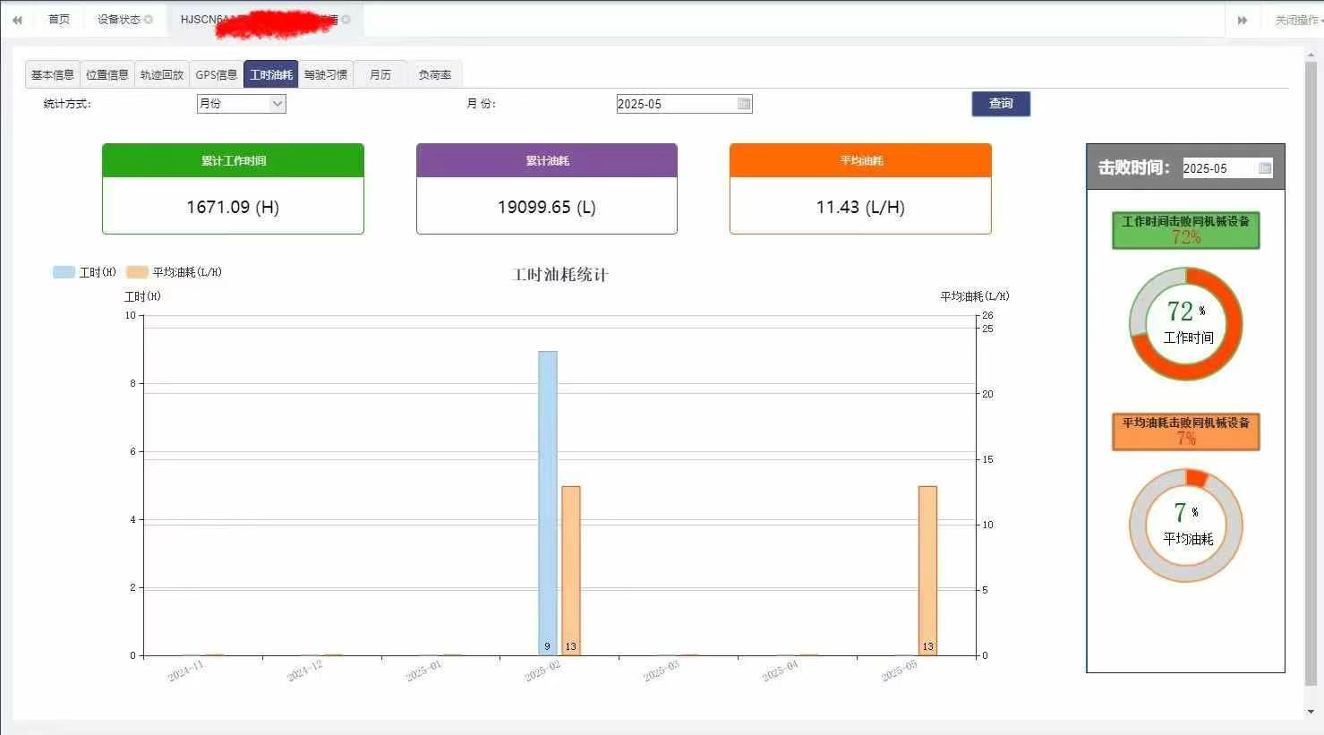Toggle the 平均油耗(L/H) legend series

[174, 272]
